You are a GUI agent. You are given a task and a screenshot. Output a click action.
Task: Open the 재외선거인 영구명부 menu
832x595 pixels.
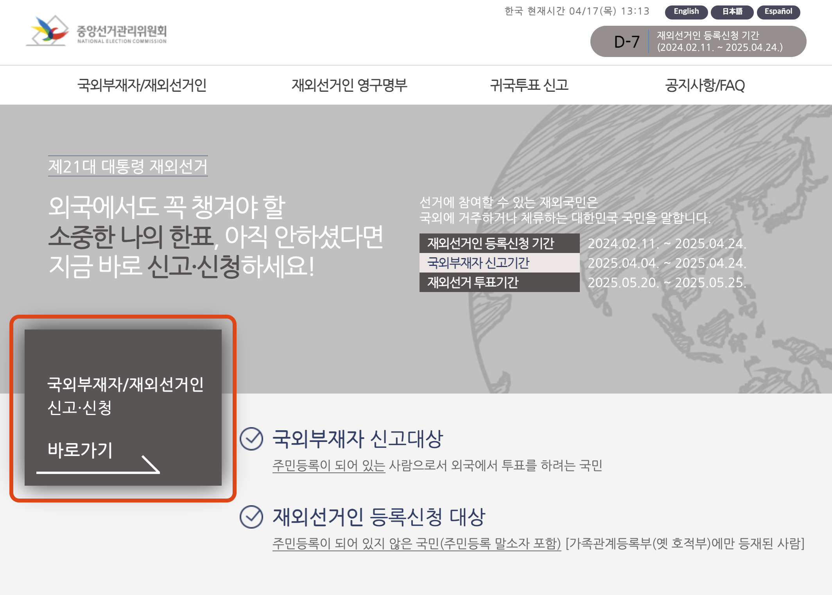click(349, 85)
